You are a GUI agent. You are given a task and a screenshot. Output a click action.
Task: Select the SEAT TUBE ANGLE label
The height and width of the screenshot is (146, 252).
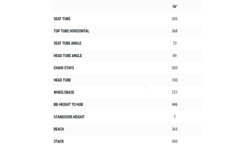click(67, 43)
